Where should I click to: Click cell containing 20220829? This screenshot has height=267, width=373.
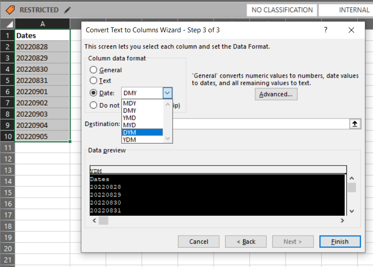[x=42, y=58]
